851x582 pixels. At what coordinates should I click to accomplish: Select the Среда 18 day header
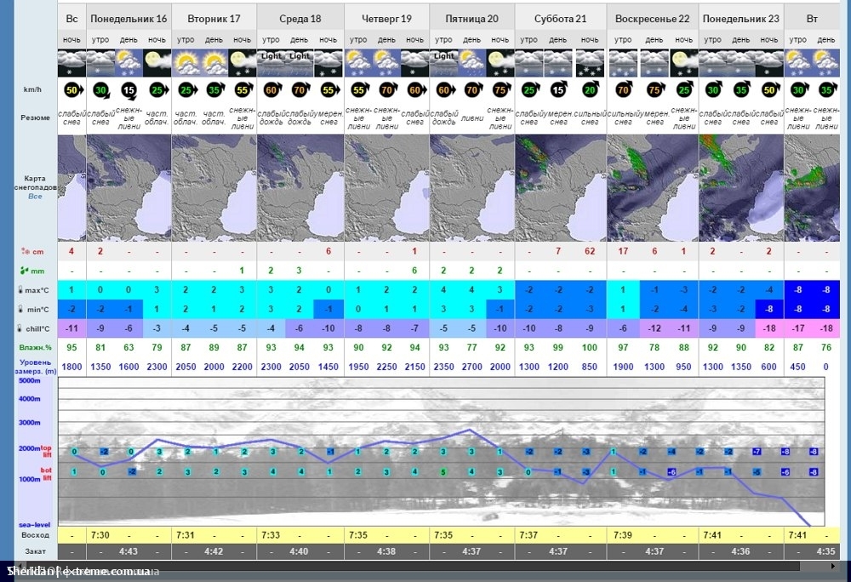point(300,18)
